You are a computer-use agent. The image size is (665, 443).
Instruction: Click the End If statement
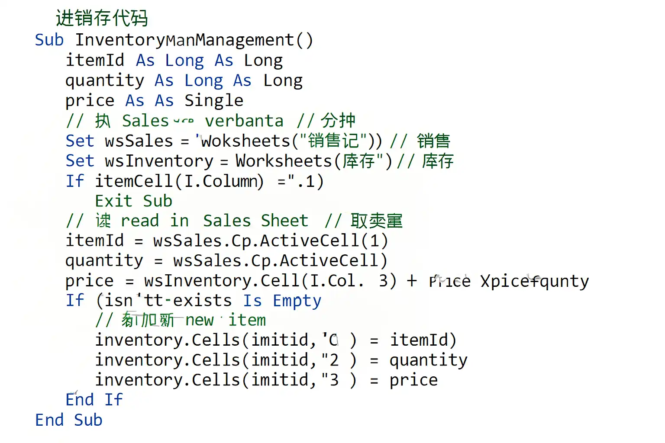[x=94, y=400]
